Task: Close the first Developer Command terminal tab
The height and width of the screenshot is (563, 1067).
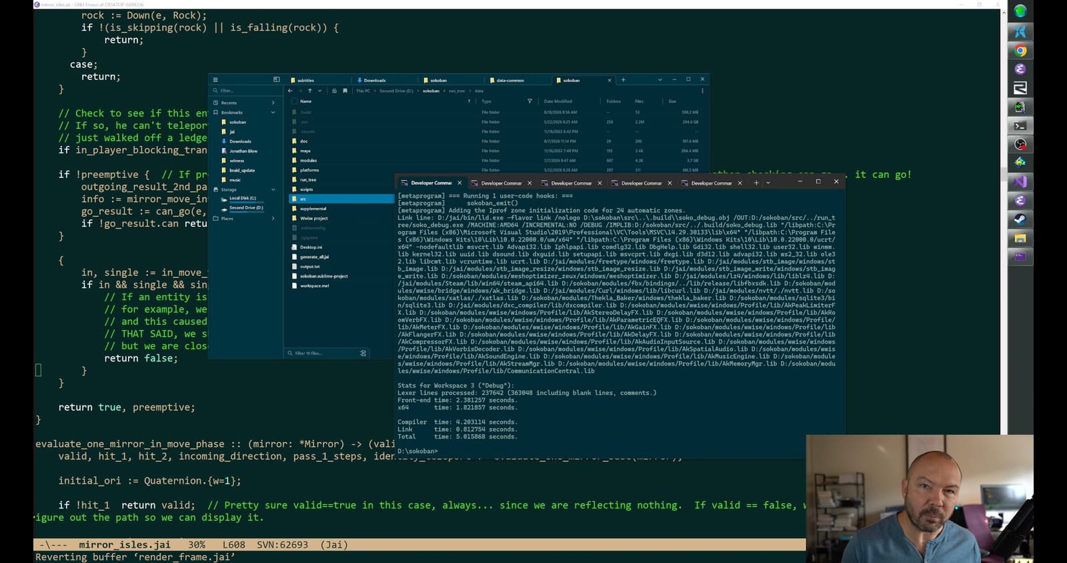Action: click(459, 183)
